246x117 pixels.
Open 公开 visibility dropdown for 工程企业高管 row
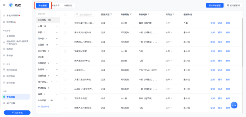point(169,98)
